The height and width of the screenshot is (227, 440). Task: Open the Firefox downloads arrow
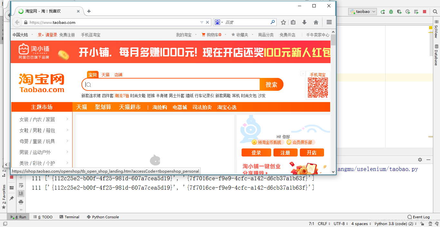tap(304, 22)
